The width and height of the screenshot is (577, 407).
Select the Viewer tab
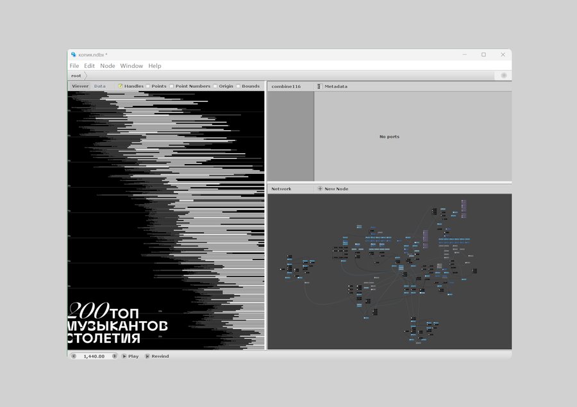coord(80,86)
